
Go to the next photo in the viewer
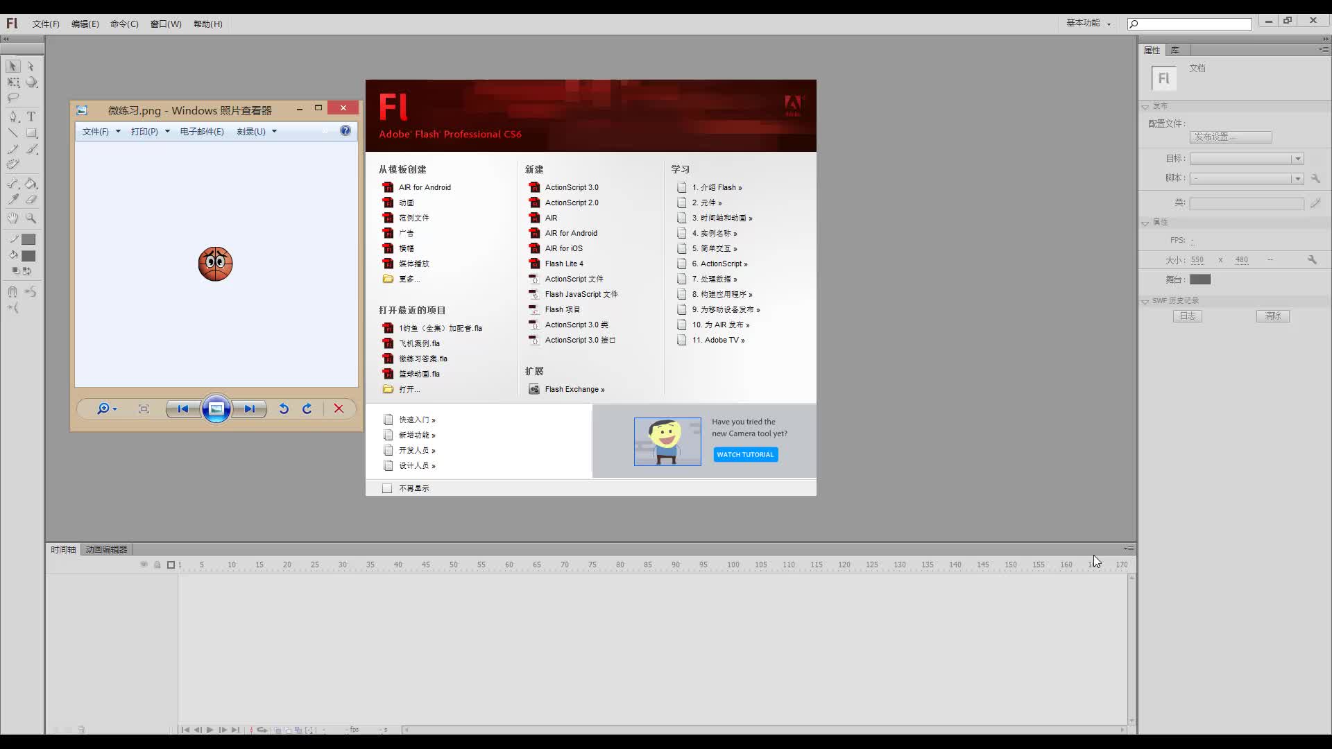point(250,409)
